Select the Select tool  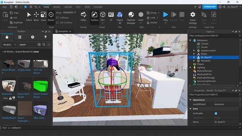pyautogui.click(x=29, y=16)
